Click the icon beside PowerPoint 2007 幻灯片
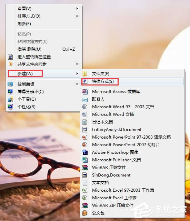 85,145
